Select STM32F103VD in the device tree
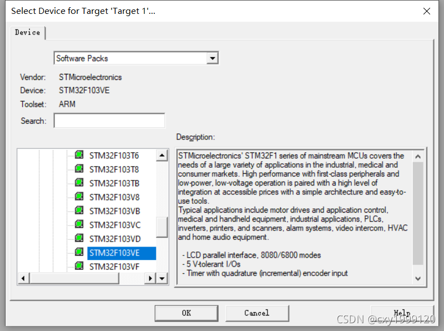 coord(115,239)
